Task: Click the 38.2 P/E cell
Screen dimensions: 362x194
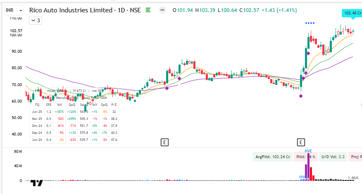Action: (x=114, y=119)
